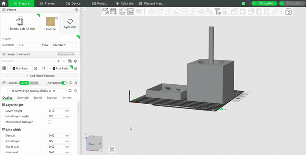Open the Mesh boolean tool

pyautogui.click(x=193, y=11)
